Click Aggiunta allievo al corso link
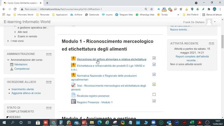The height and width of the screenshot is (126, 224). pyautogui.click(x=26, y=93)
